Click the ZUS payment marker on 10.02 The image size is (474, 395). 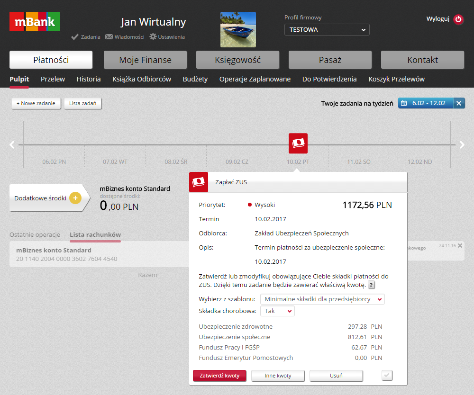click(298, 143)
